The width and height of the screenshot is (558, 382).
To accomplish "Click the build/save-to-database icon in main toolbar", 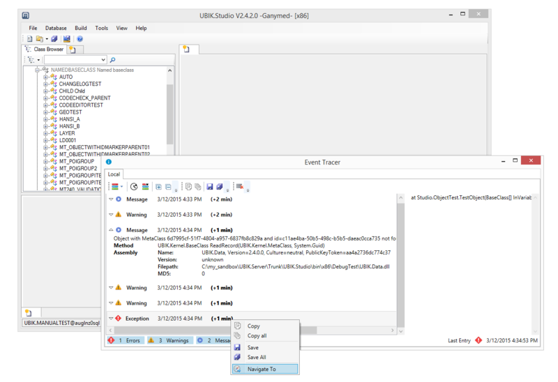I will point(66,39).
